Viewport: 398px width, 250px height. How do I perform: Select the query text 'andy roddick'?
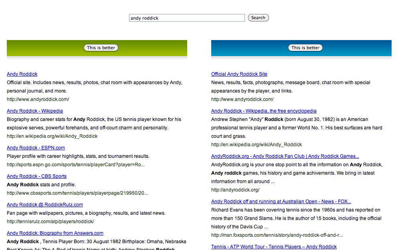(x=145, y=18)
